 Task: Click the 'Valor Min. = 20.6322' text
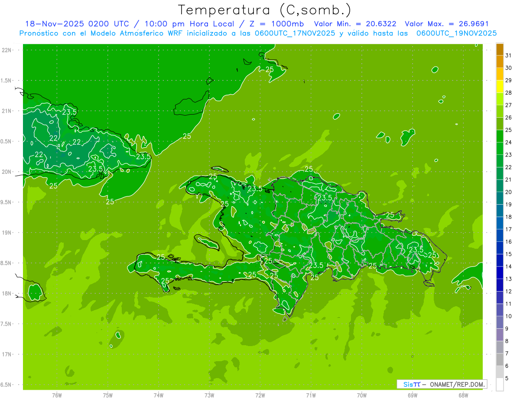[x=355, y=24]
